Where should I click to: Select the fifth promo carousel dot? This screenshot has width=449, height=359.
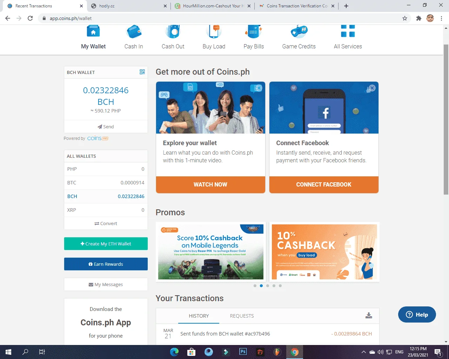280,286
